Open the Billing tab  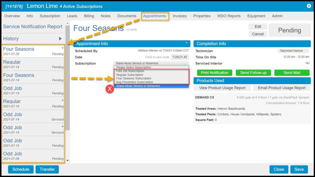pos(89,16)
